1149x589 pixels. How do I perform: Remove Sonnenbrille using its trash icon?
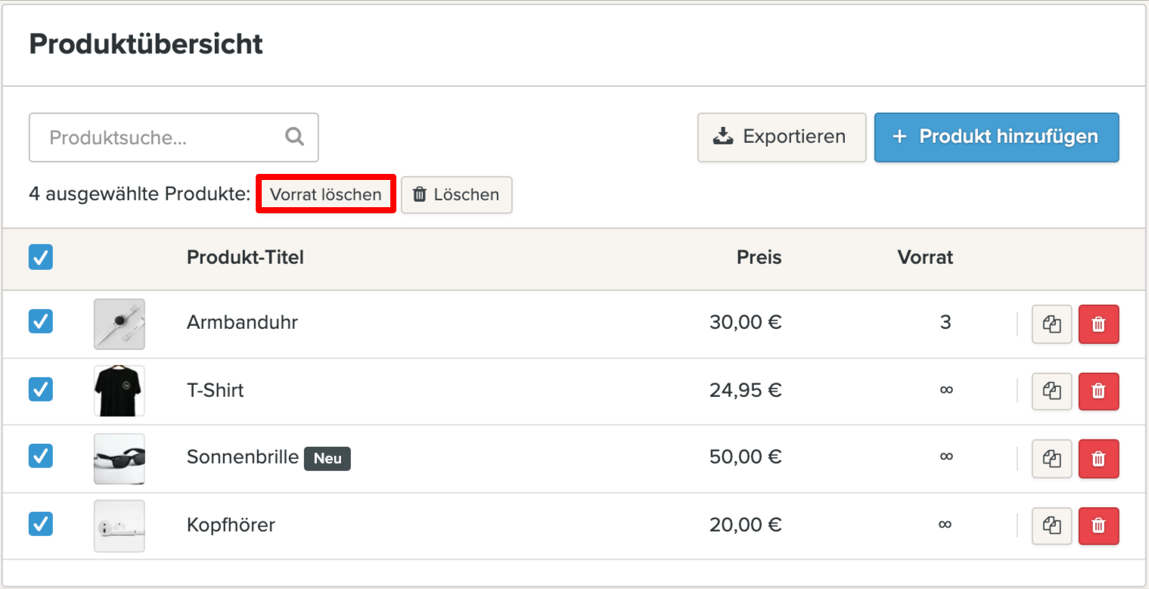click(1098, 458)
